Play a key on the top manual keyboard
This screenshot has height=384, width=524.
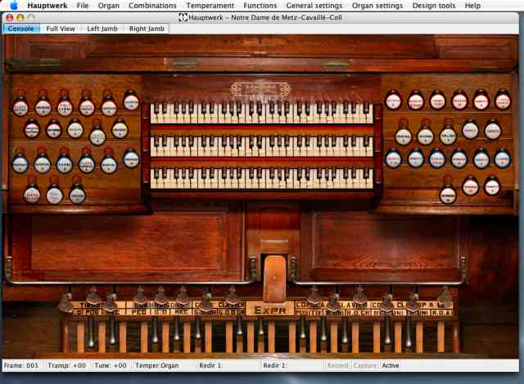point(261,114)
